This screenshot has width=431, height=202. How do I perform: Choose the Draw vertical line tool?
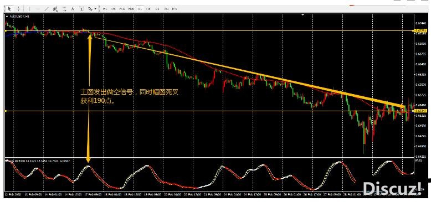click(x=29, y=8)
